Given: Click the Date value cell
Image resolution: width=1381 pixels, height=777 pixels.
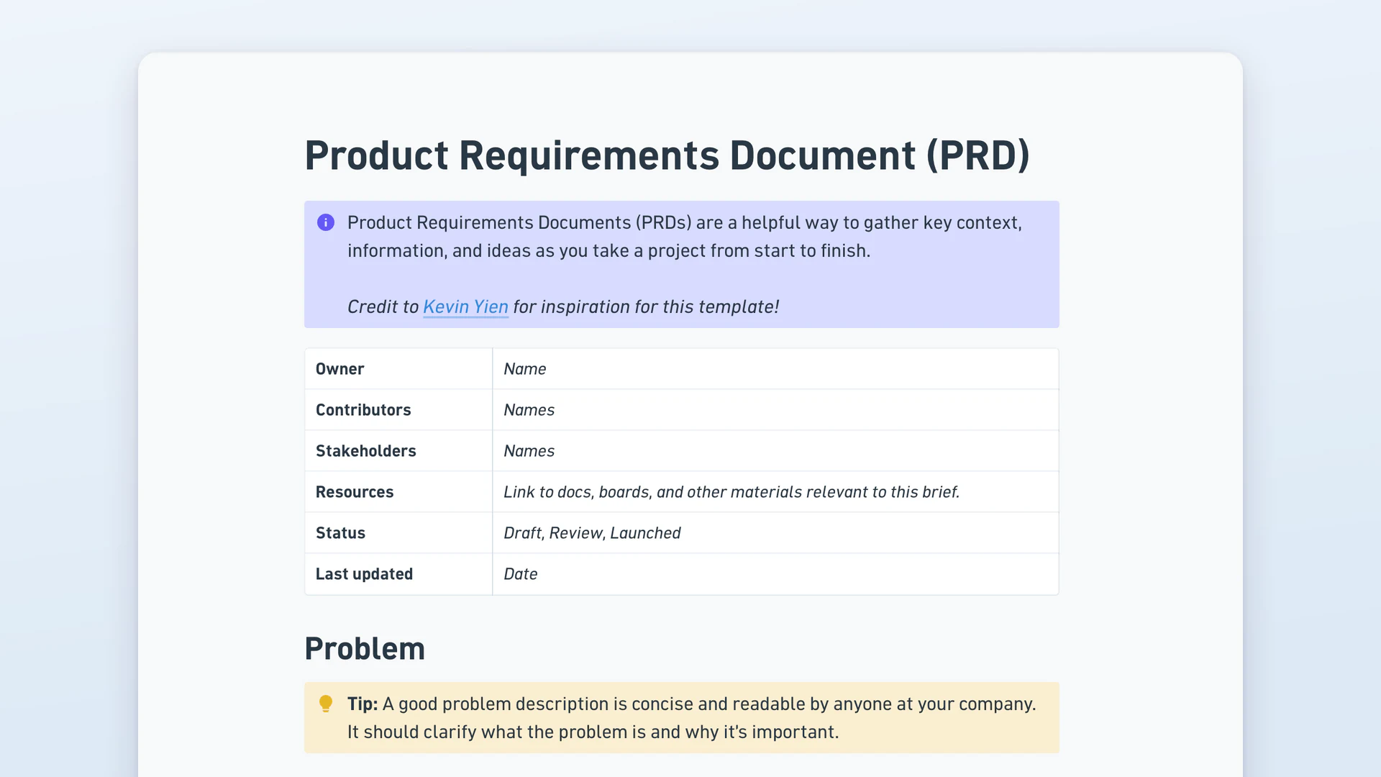Looking at the screenshot, I should 775,574.
